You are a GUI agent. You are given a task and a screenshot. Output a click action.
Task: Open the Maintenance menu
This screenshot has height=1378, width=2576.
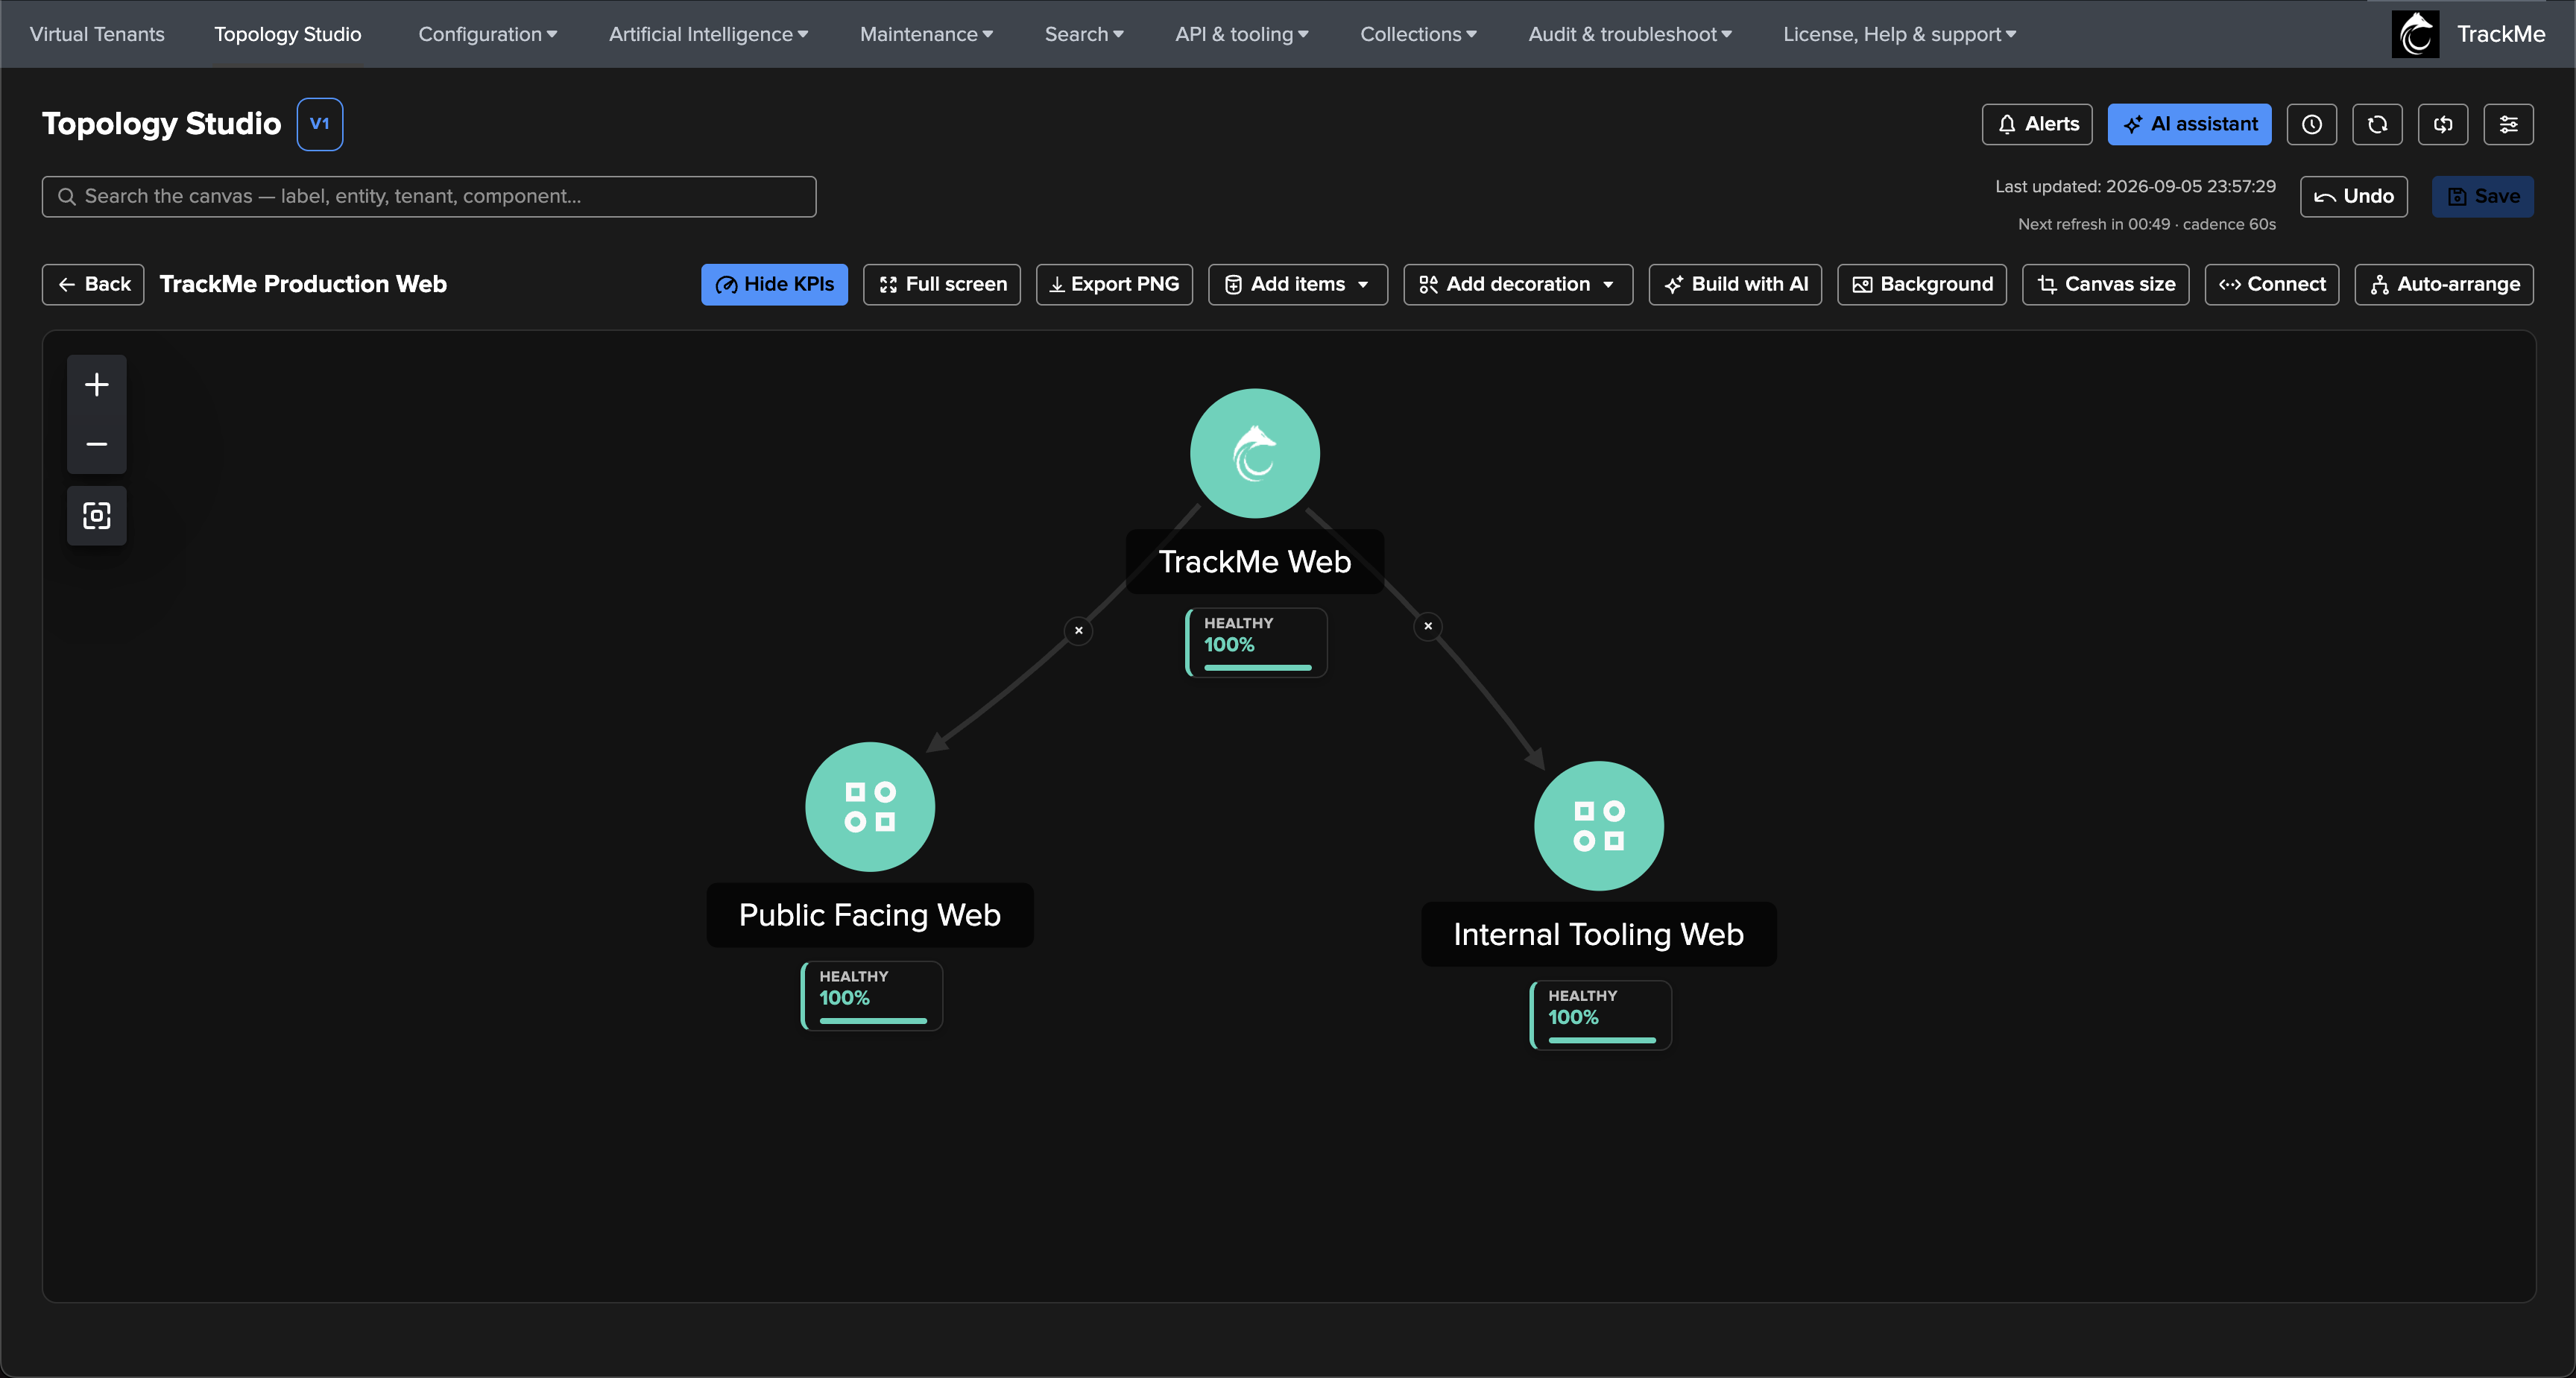(926, 34)
